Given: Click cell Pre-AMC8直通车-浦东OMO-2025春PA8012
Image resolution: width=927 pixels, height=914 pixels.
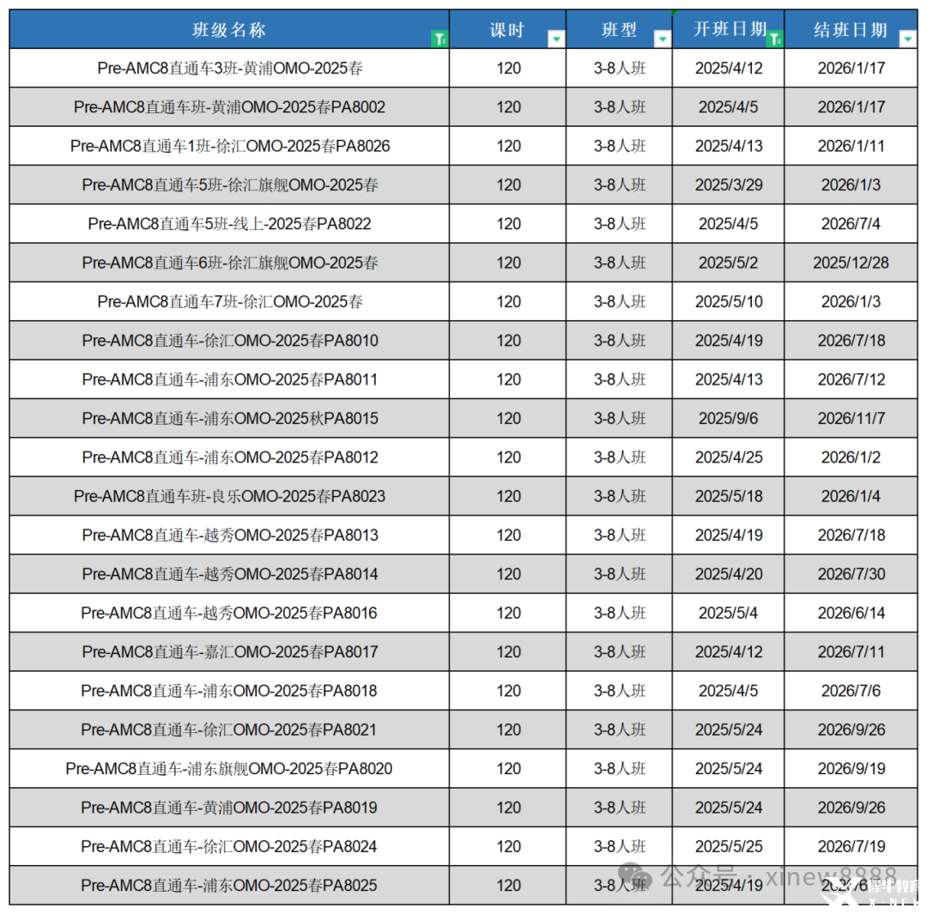Looking at the screenshot, I should click(229, 457).
